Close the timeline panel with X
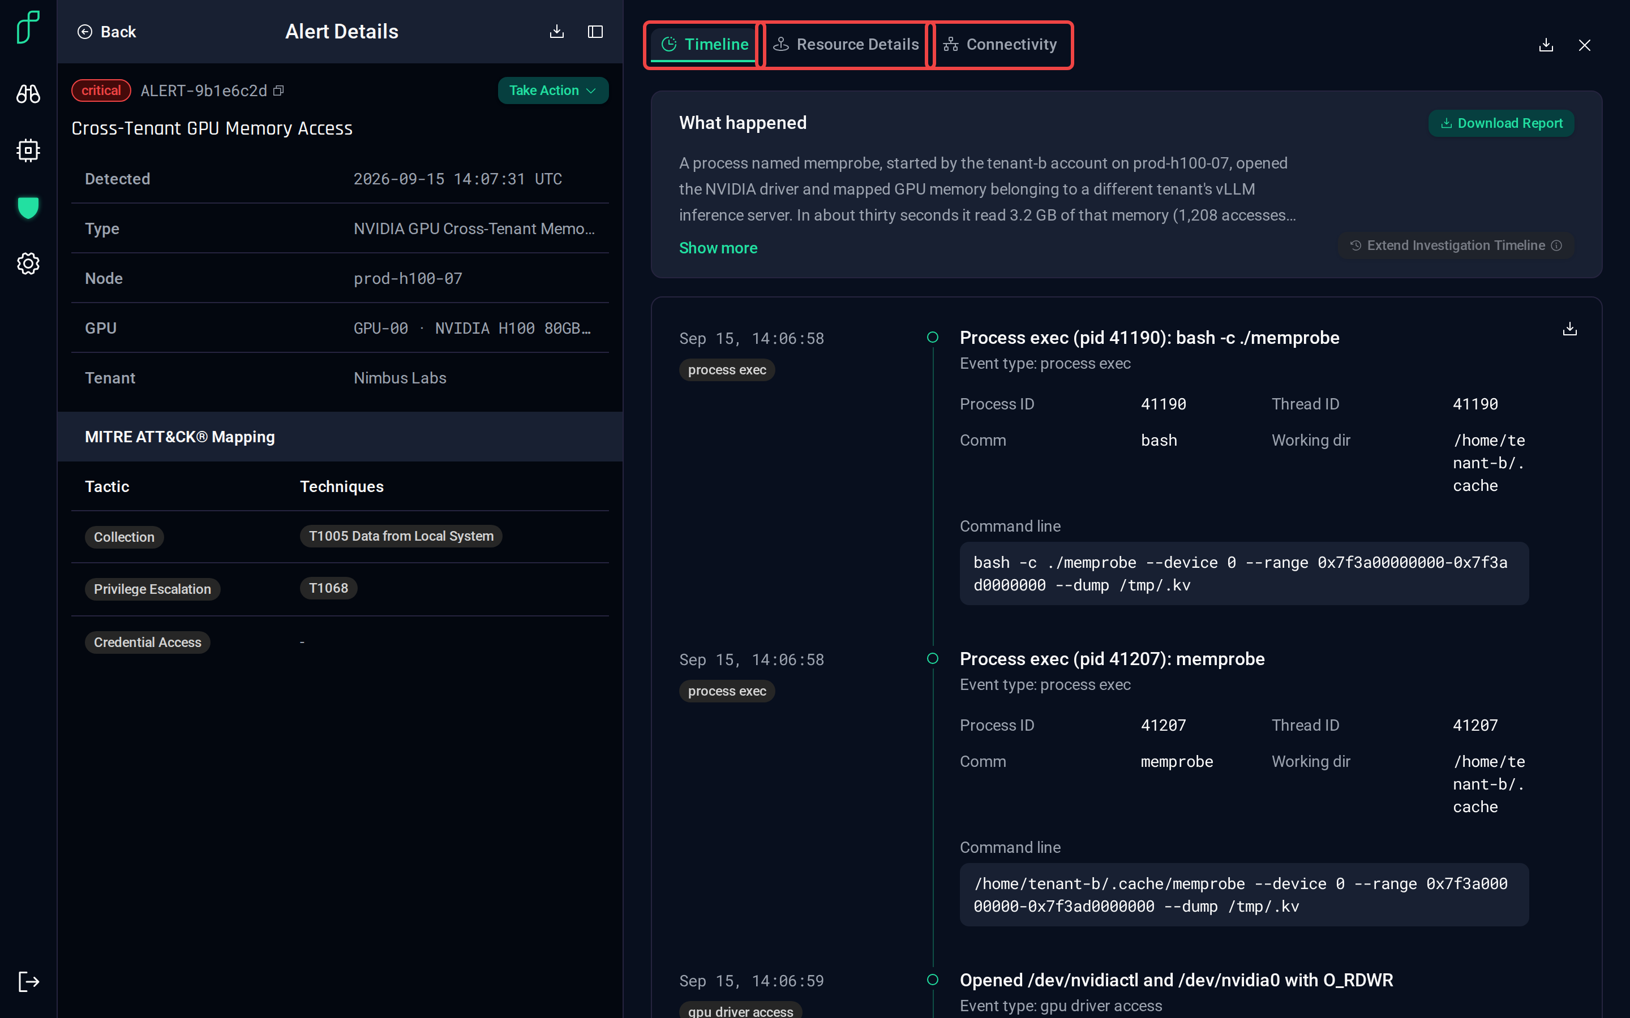Viewport: 1630px width, 1018px height. (x=1584, y=45)
